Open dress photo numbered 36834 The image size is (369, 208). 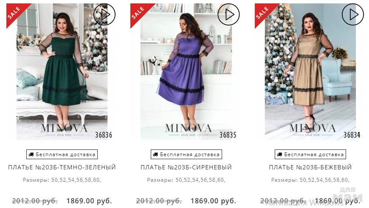[310, 72]
